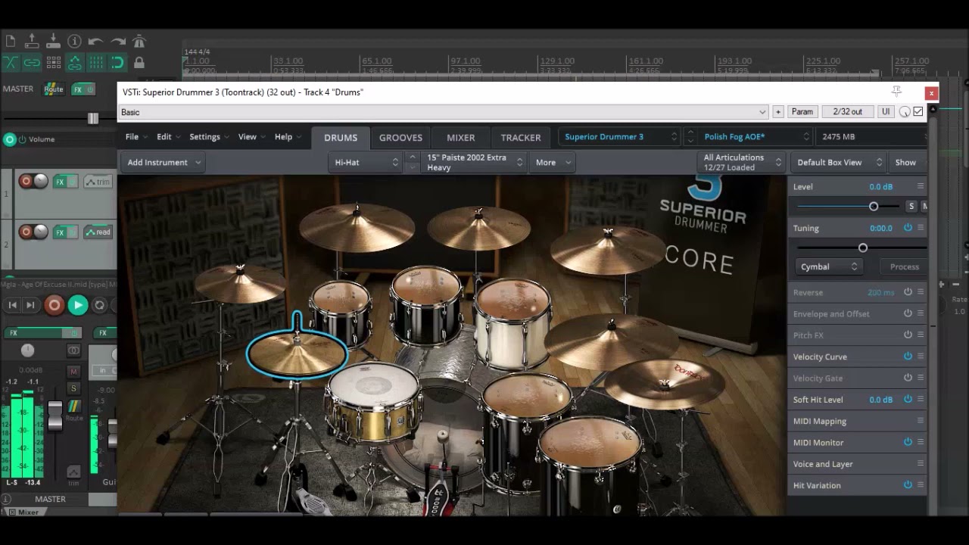
Task: Click the master Route button in track panel
Action: (54, 89)
